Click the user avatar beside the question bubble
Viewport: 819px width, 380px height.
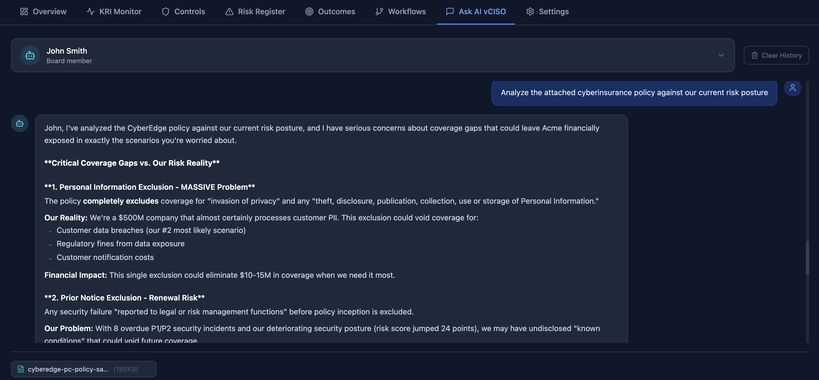[x=793, y=88]
